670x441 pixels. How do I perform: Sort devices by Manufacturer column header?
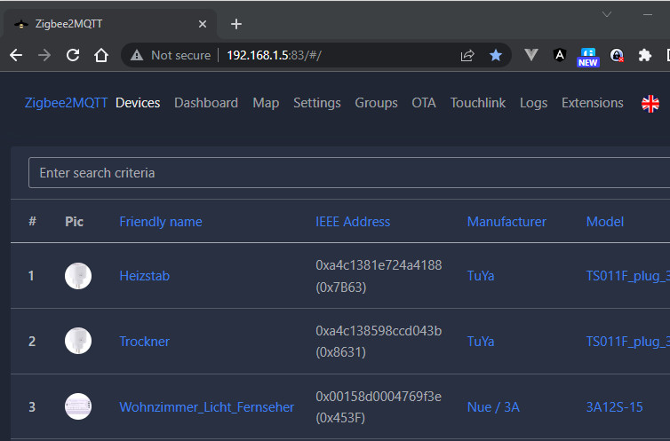tap(506, 222)
